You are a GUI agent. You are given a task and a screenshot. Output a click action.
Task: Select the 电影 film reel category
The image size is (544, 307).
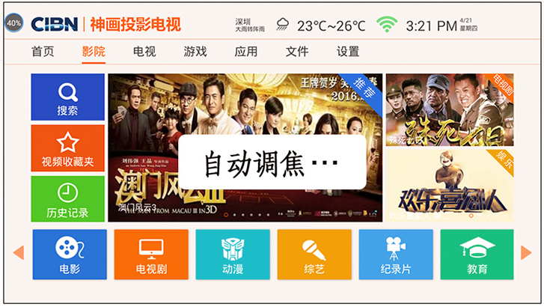[x=70, y=255]
